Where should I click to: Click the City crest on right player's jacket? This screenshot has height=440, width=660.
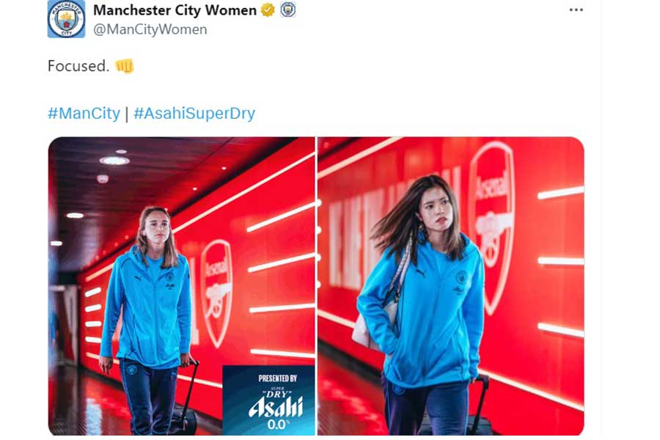coord(461,278)
